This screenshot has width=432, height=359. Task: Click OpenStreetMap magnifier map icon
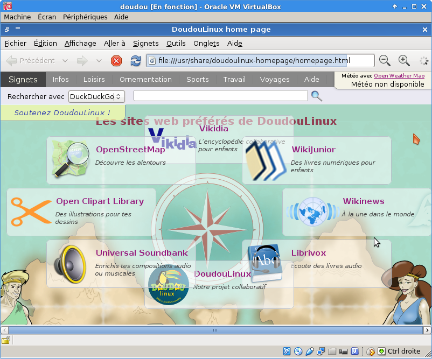coord(71,159)
